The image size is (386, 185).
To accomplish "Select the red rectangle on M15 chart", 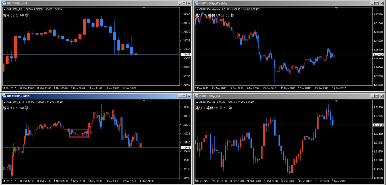I will 79,130.
